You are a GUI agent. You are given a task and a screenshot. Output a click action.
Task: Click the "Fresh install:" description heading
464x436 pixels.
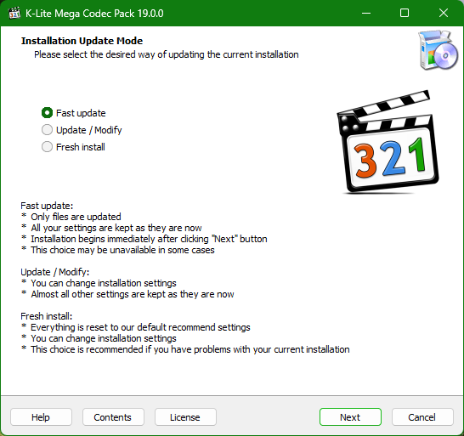[46, 316]
